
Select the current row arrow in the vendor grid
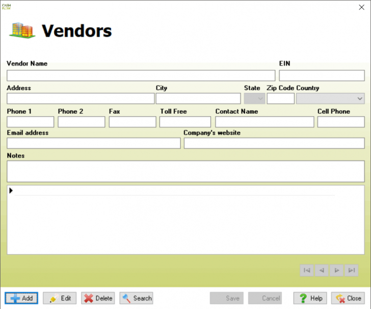point(11,190)
